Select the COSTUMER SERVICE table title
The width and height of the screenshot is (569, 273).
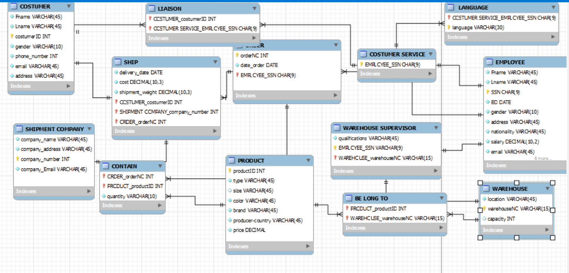397,54
